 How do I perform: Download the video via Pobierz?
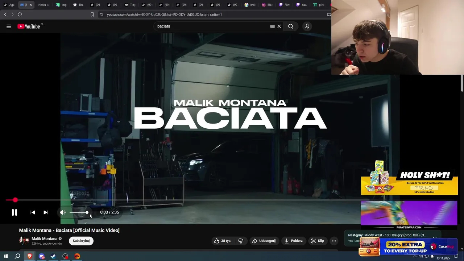click(x=294, y=241)
